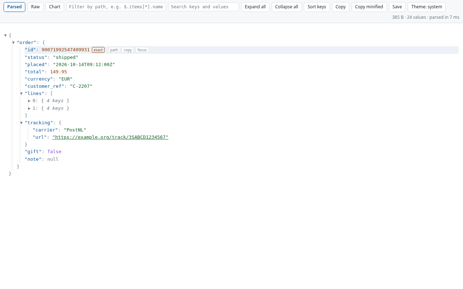Image resolution: width=463 pixels, height=289 pixels.
Task: Expand lines item 1
Action: [29, 108]
